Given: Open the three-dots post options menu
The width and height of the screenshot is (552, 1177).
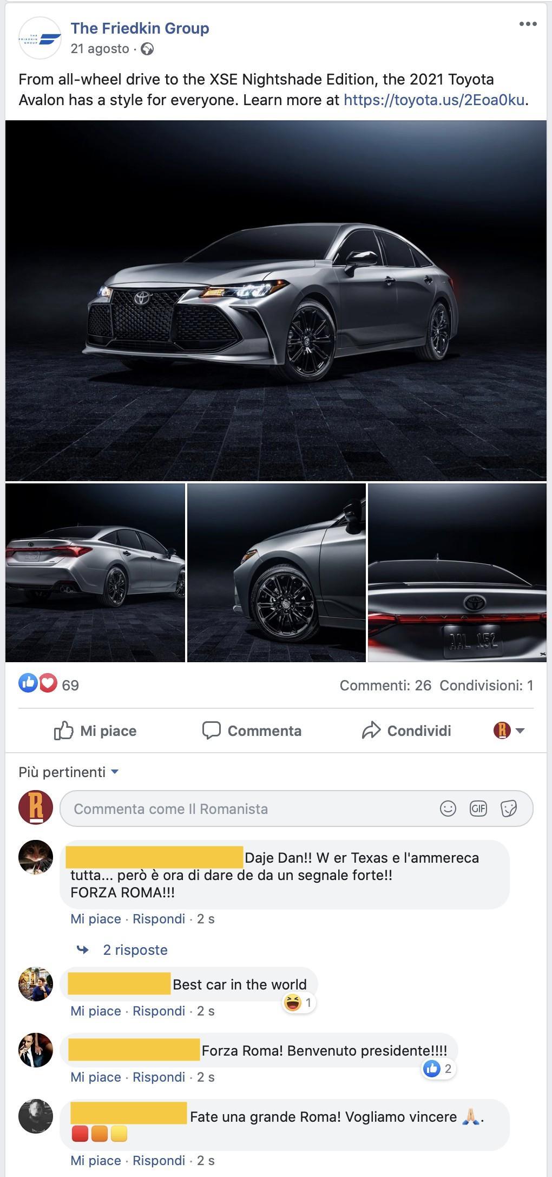Looking at the screenshot, I should [528, 24].
